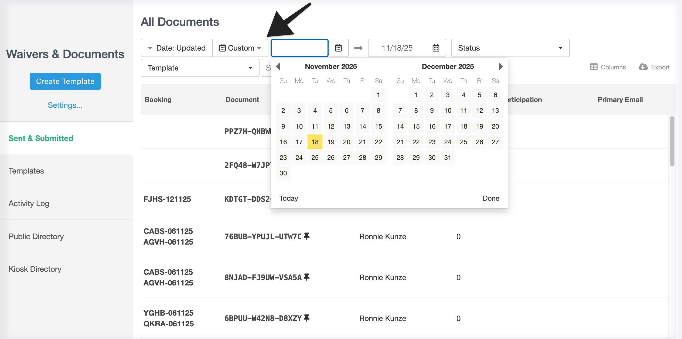This screenshot has width=682, height=339.
Task: Pick December 1 in the calendar
Action: pos(416,95)
